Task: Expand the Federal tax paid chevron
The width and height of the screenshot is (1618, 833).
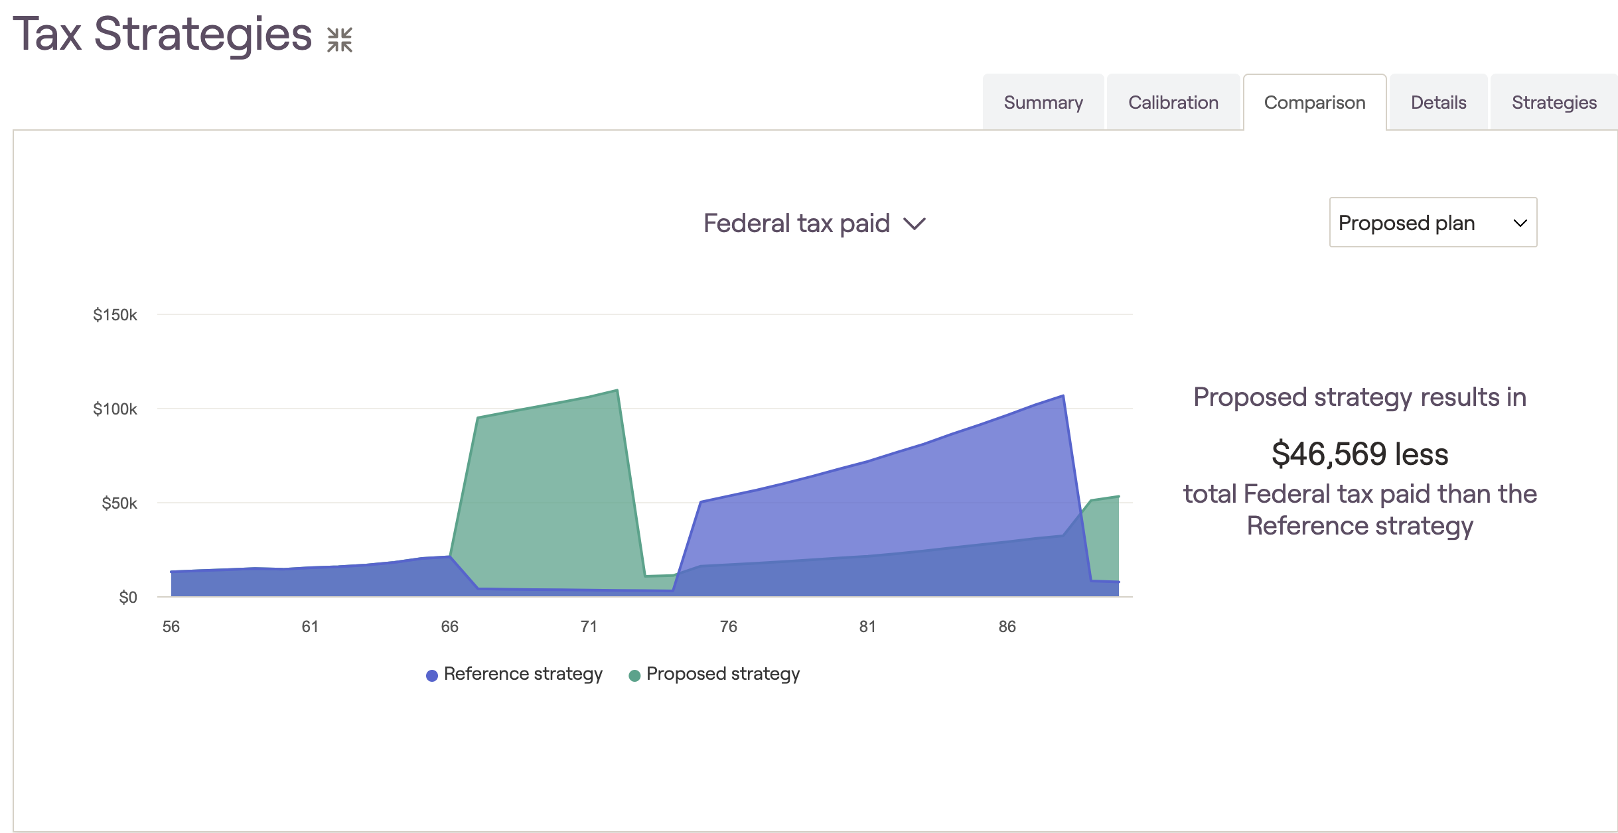Action: tap(915, 224)
